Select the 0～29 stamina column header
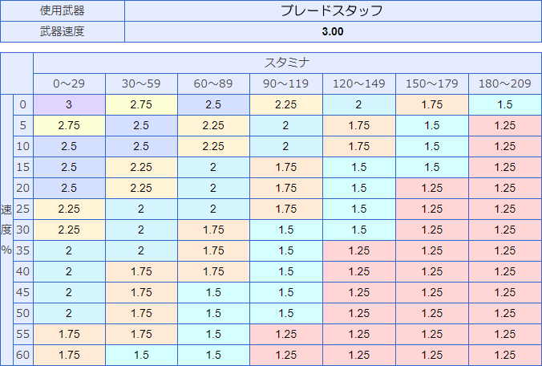The height and width of the screenshot is (366, 542). (69, 83)
